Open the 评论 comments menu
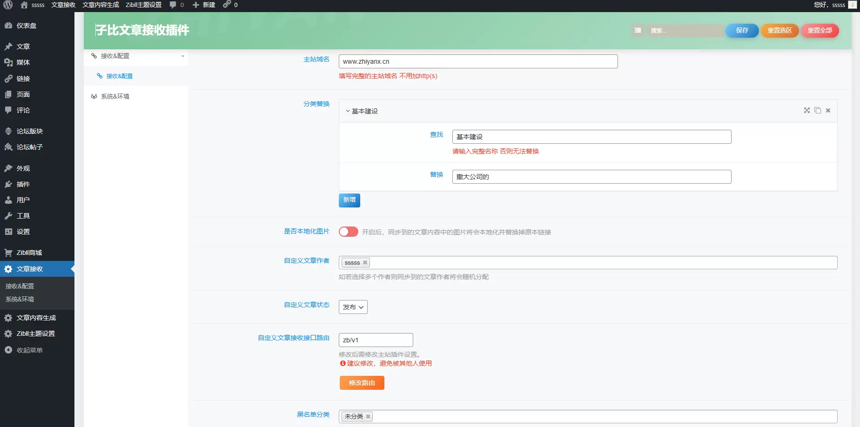The width and height of the screenshot is (860, 427). pyautogui.click(x=37, y=110)
